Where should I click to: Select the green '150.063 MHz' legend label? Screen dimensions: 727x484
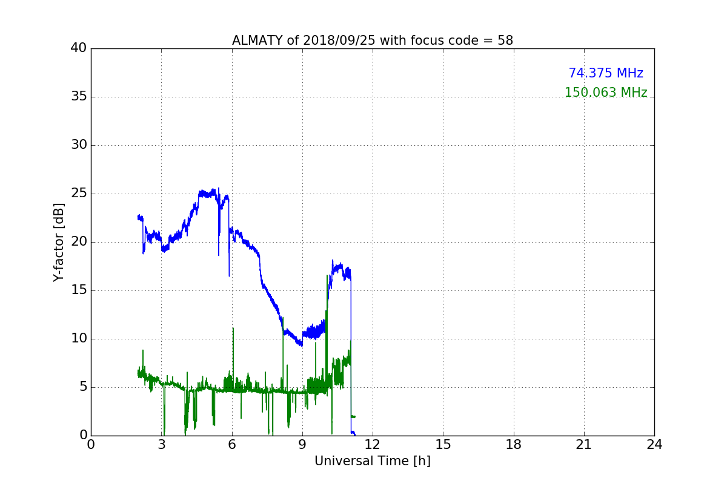606,93
